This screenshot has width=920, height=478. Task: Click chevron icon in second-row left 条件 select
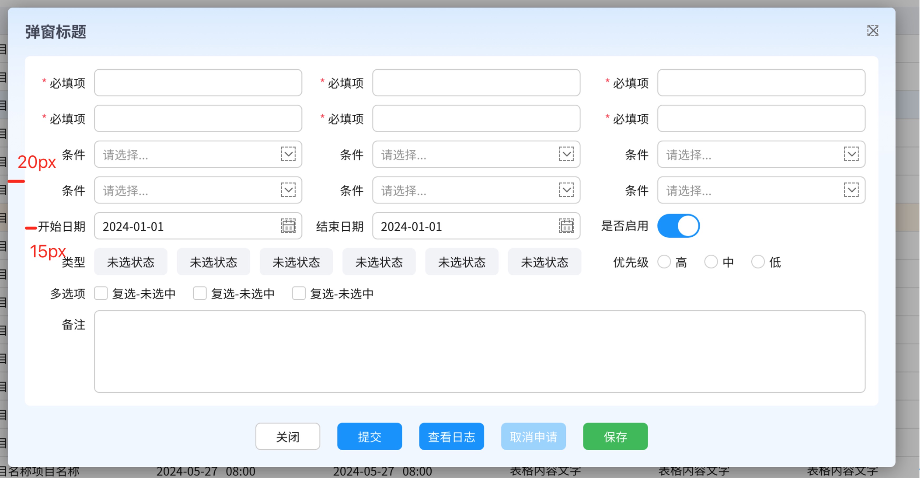[x=288, y=190]
